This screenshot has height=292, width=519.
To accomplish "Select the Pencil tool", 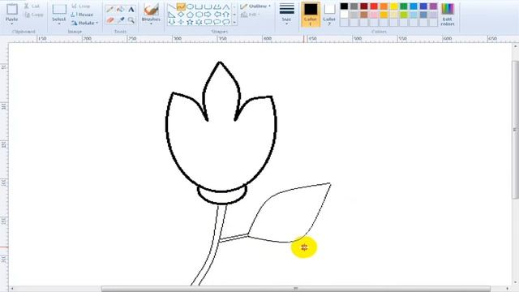I will 110,9.
